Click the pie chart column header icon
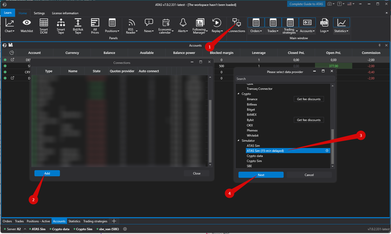Viewport: 391px width, 234px height. click(x=11, y=53)
